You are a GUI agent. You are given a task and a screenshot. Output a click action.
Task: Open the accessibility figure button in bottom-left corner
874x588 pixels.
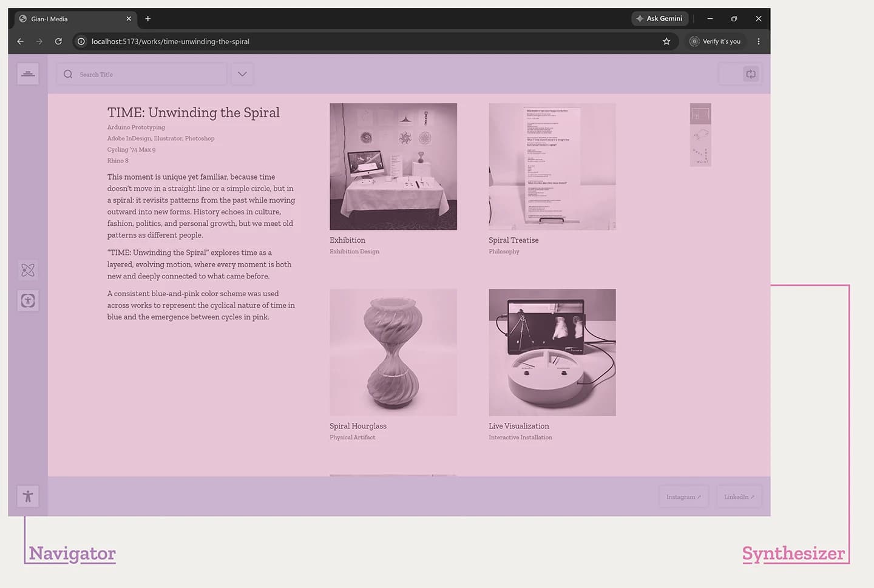point(28,496)
